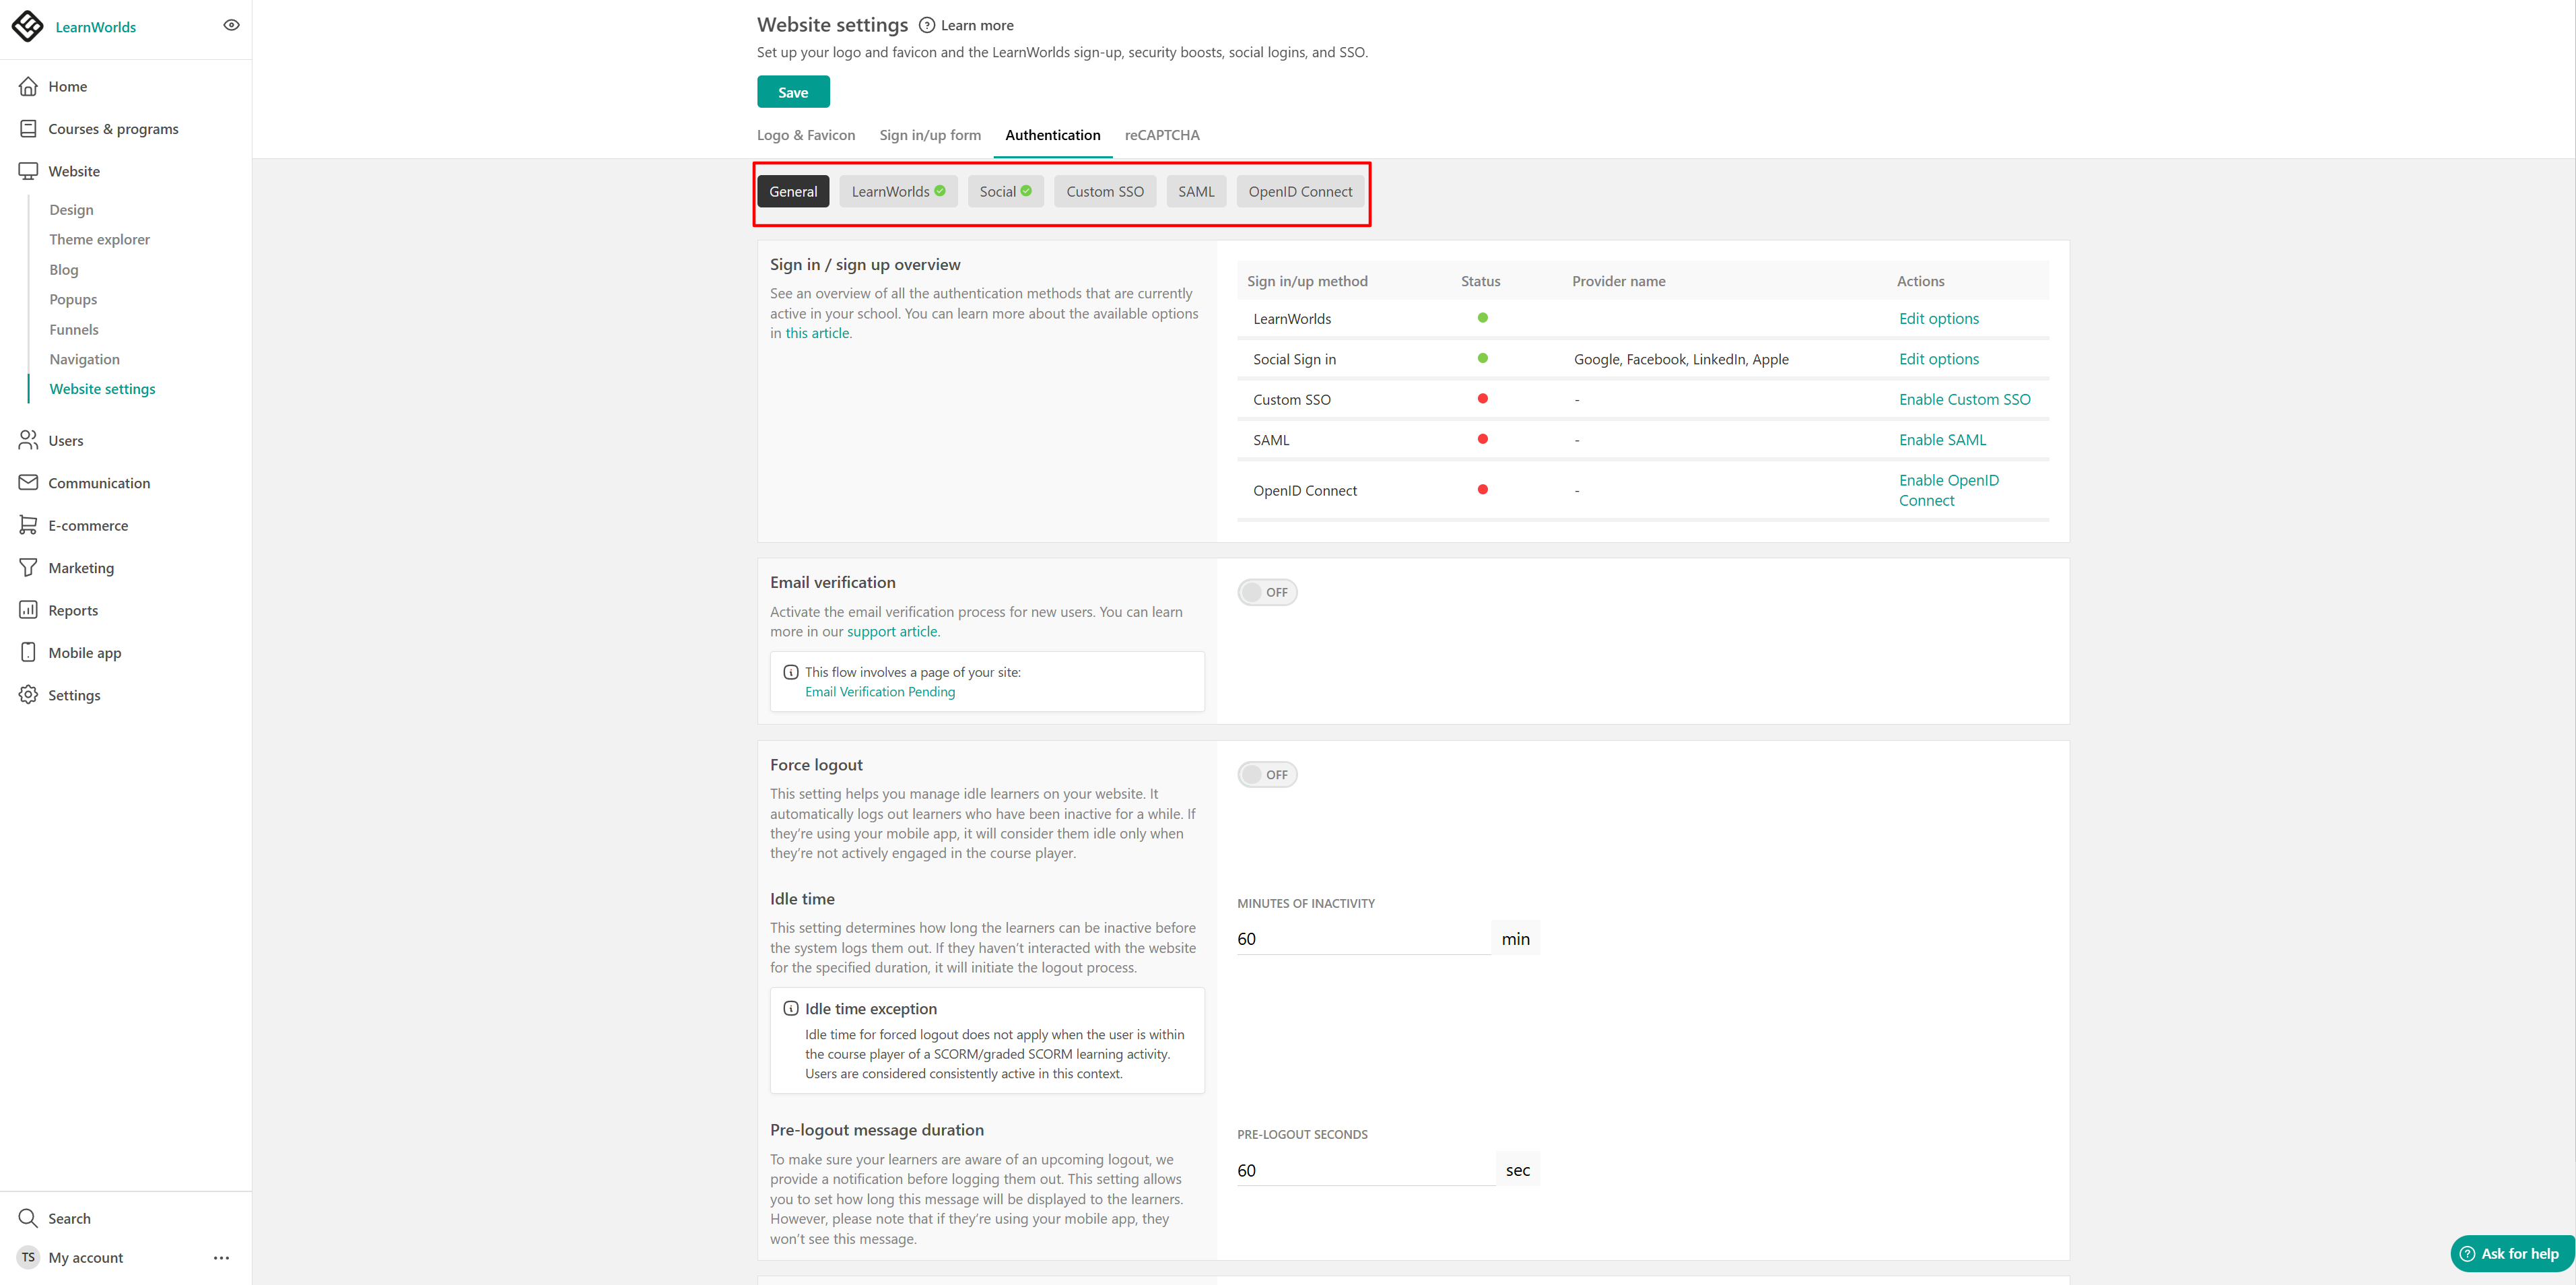Click the Home icon in sidebar

tap(28, 86)
